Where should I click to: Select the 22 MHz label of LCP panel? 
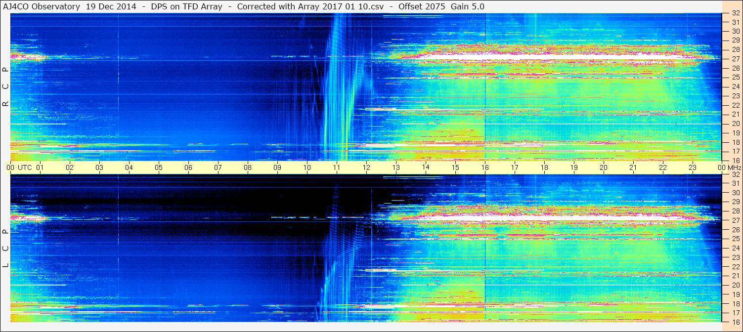pos(735,267)
